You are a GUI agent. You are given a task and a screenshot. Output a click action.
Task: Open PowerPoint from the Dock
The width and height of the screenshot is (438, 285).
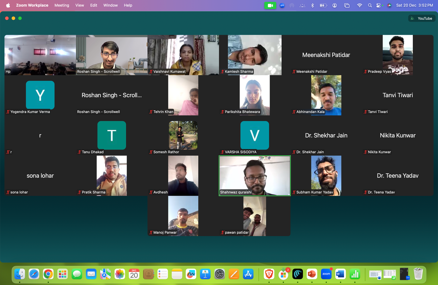coord(312,274)
